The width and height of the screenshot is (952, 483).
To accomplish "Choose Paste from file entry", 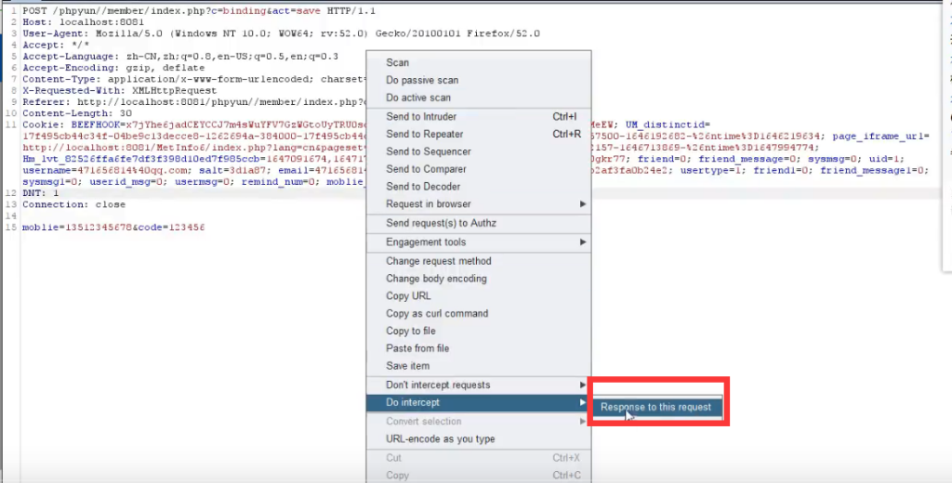I will [479, 348].
